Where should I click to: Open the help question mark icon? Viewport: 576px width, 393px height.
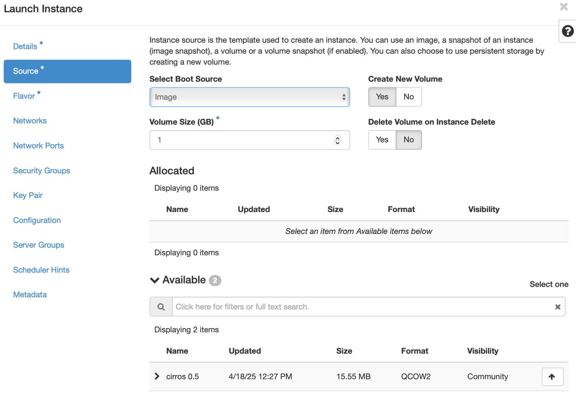pos(567,31)
